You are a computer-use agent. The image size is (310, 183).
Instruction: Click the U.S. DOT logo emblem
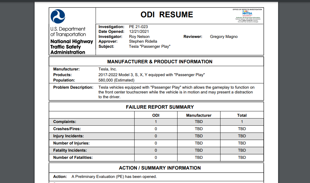point(58,16)
